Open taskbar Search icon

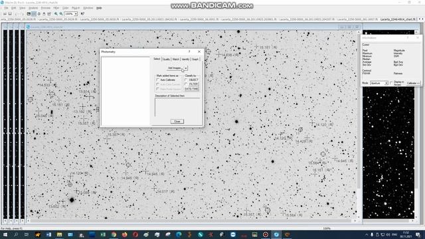point(16,234)
